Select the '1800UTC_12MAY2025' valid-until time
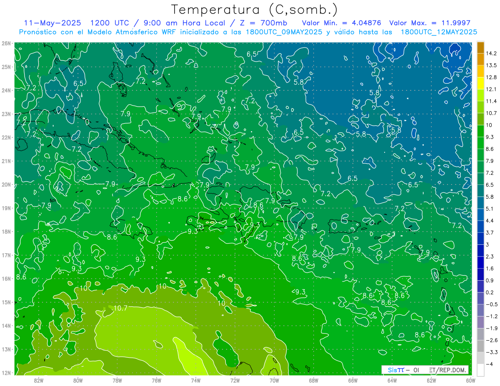The width and height of the screenshot is (500, 386). [x=439, y=32]
